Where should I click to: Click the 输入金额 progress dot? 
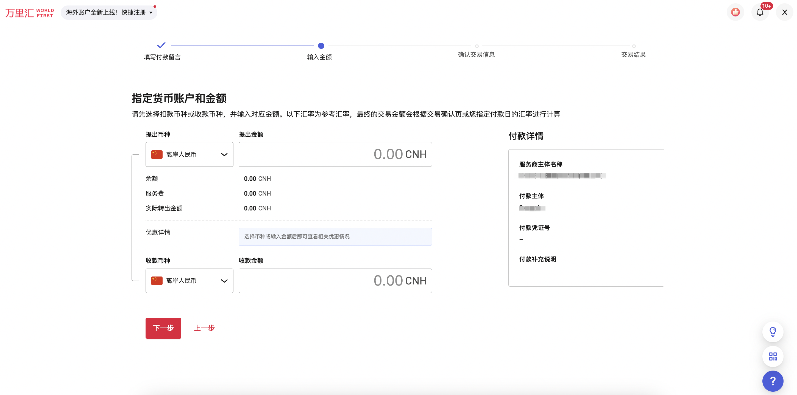(x=321, y=46)
